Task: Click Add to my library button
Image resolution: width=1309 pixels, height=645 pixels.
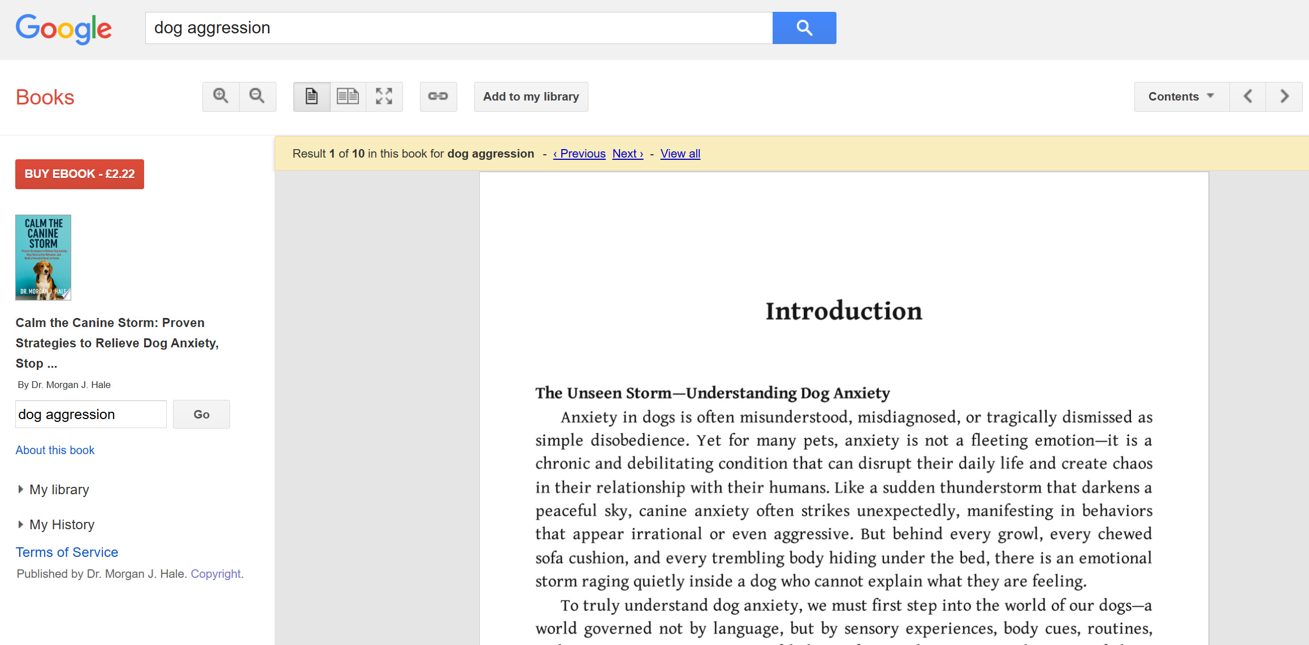Action: click(531, 97)
